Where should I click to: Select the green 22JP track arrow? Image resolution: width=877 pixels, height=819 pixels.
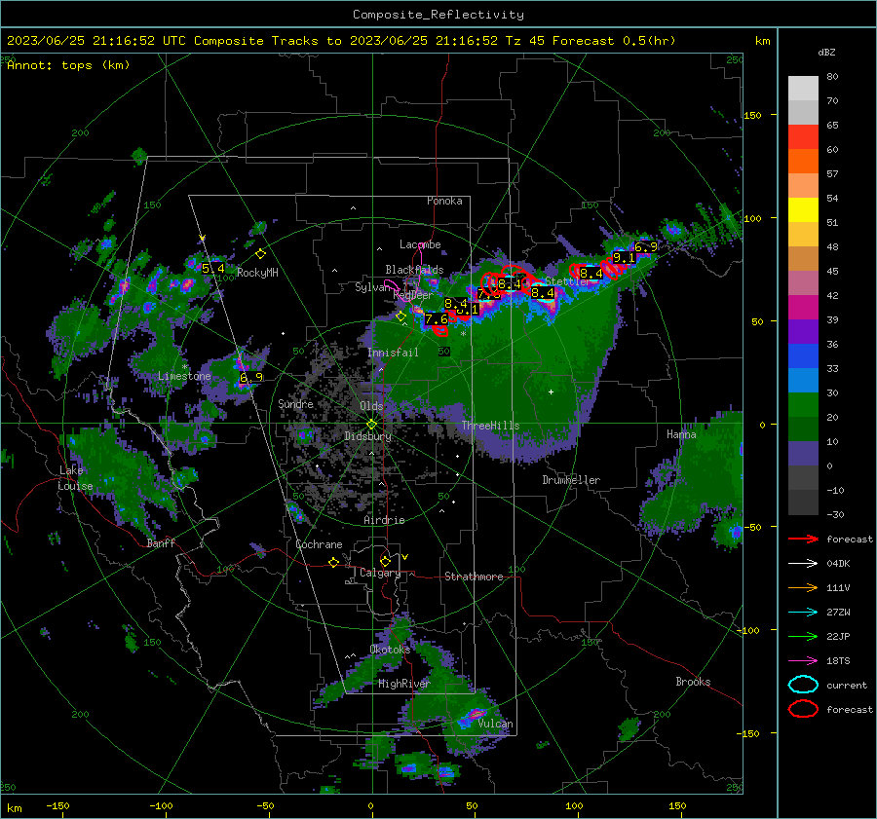[803, 636]
